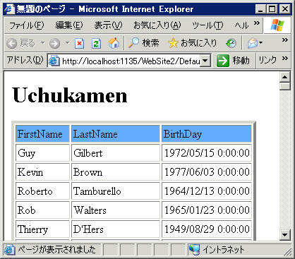
Task: Click the cell Tamburello
Action: point(115,191)
